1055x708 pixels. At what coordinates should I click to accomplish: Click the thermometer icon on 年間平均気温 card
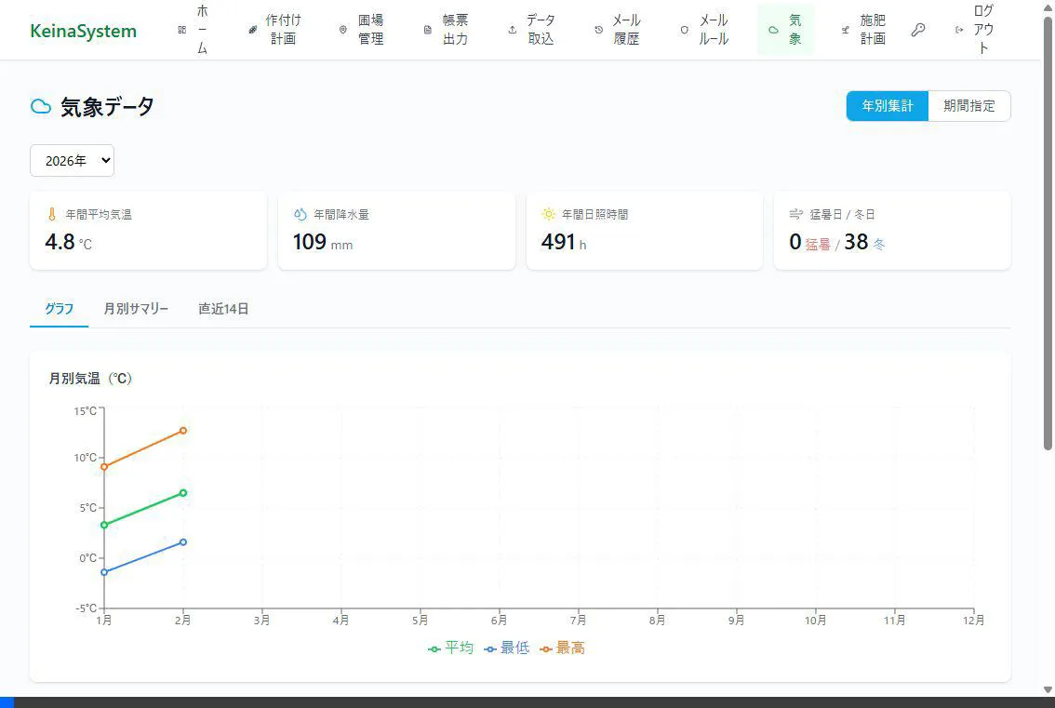[52, 214]
